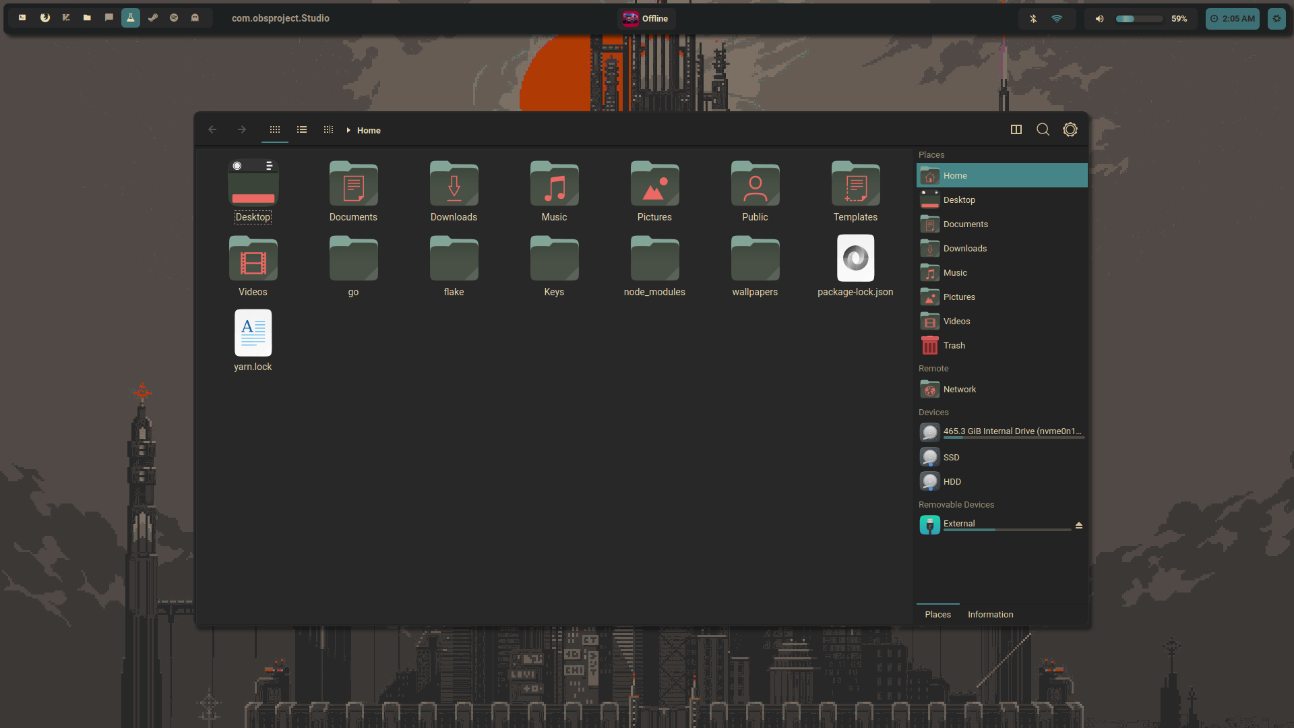Open Firefox workspace icon in top bar
The height and width of the screenshot is (728, 1294).
pyautogui.click(x=44, y=18)
